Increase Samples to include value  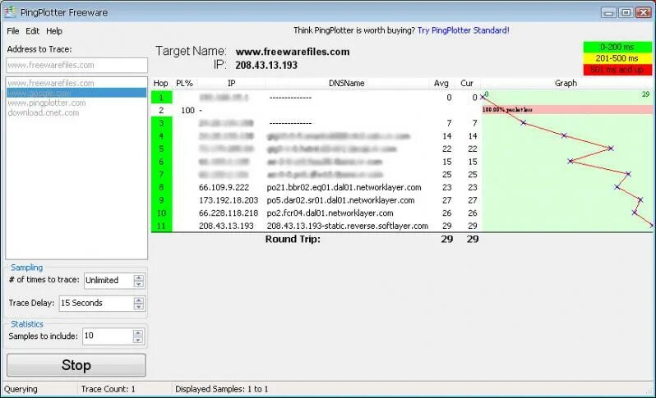point(137,333)
